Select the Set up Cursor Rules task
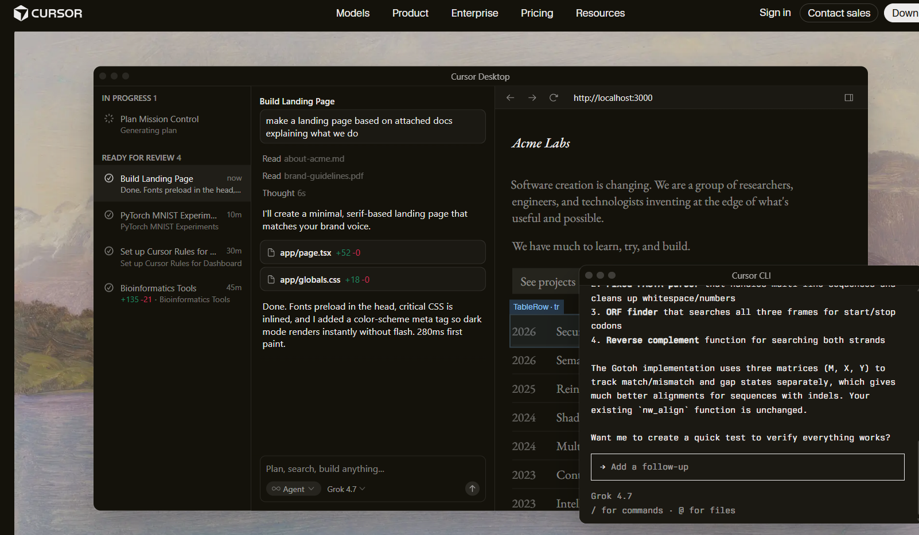 (x=172, y=257)
